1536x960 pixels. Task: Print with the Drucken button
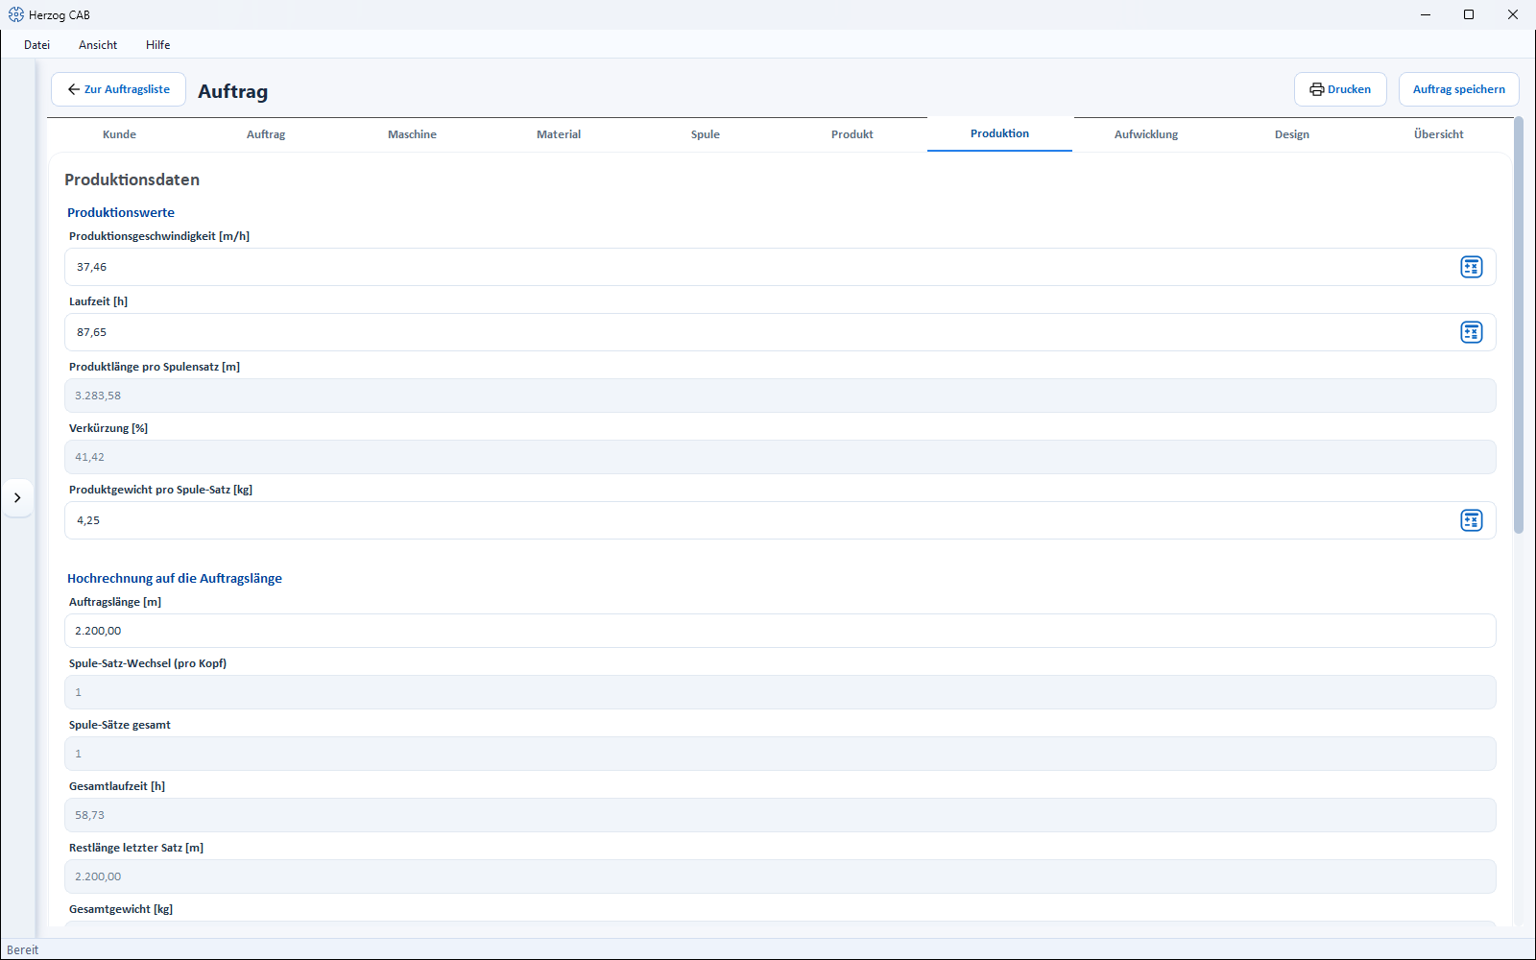point(1340,89)
